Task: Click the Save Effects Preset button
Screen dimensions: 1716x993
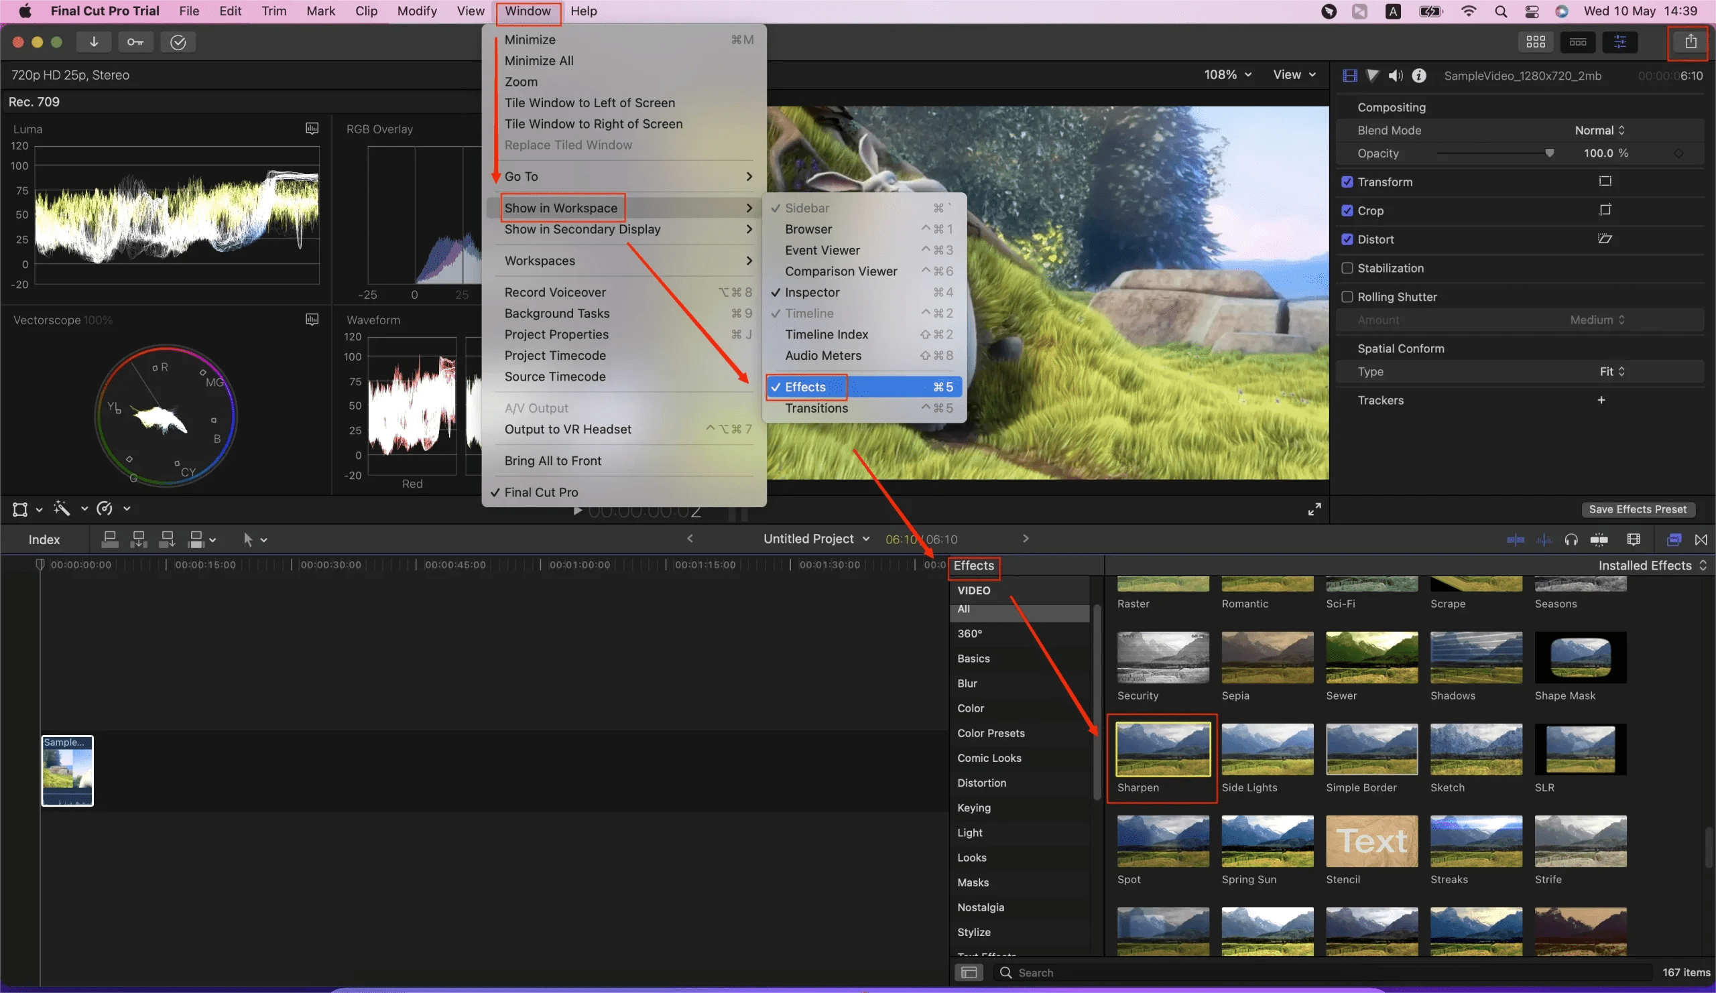Action: tap(1638, 509)
